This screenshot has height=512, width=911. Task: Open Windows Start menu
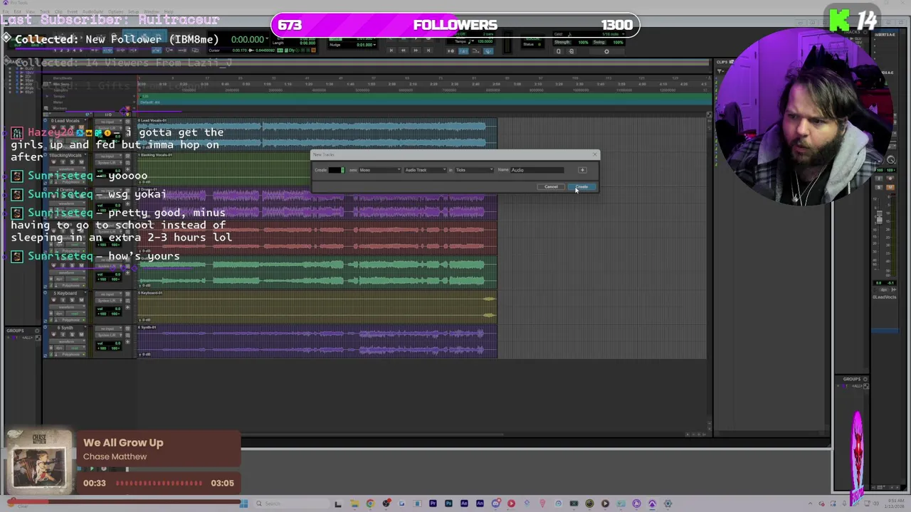tap(245, 503)
